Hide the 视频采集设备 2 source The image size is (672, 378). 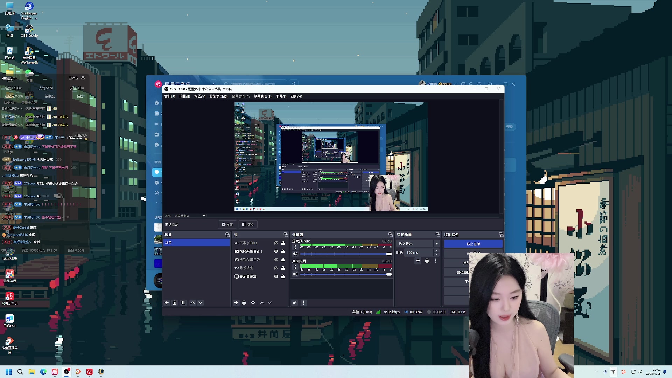pos(276,251)
